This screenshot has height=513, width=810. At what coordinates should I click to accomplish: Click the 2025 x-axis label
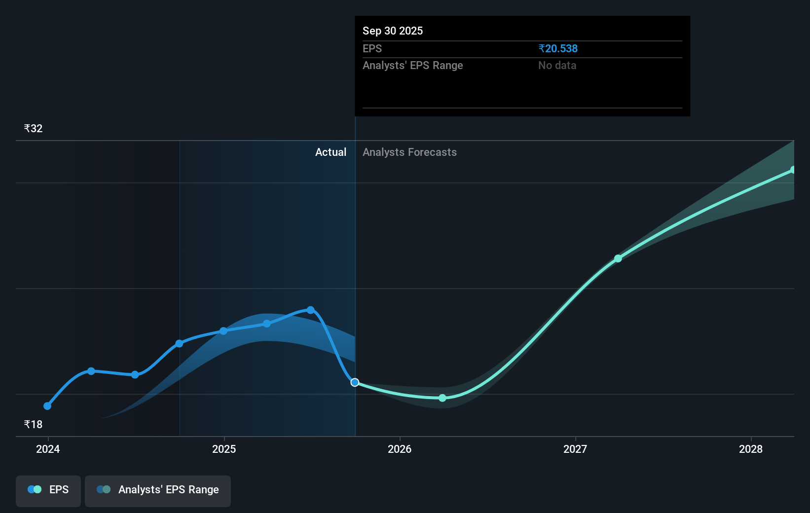click(224, 449)
